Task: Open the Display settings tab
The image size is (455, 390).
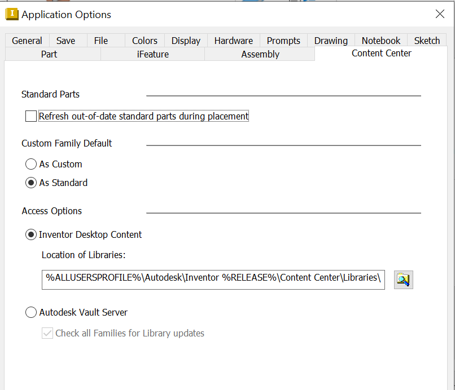Action: [185, 41]
